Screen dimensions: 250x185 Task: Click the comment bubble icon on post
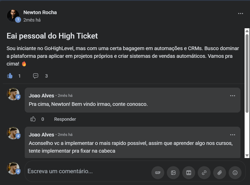[x=36, y=76]
